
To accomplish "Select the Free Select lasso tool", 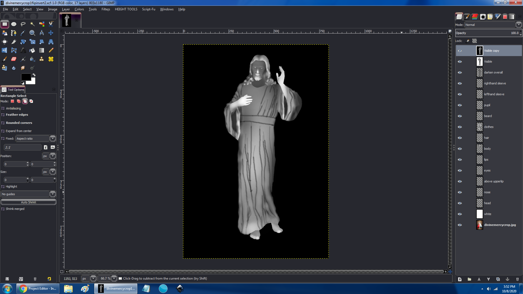I will coord(23,24).
